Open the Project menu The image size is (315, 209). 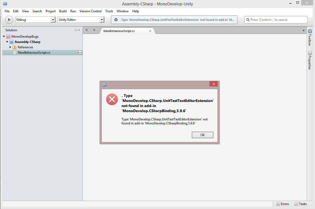(x=50, y=11)
